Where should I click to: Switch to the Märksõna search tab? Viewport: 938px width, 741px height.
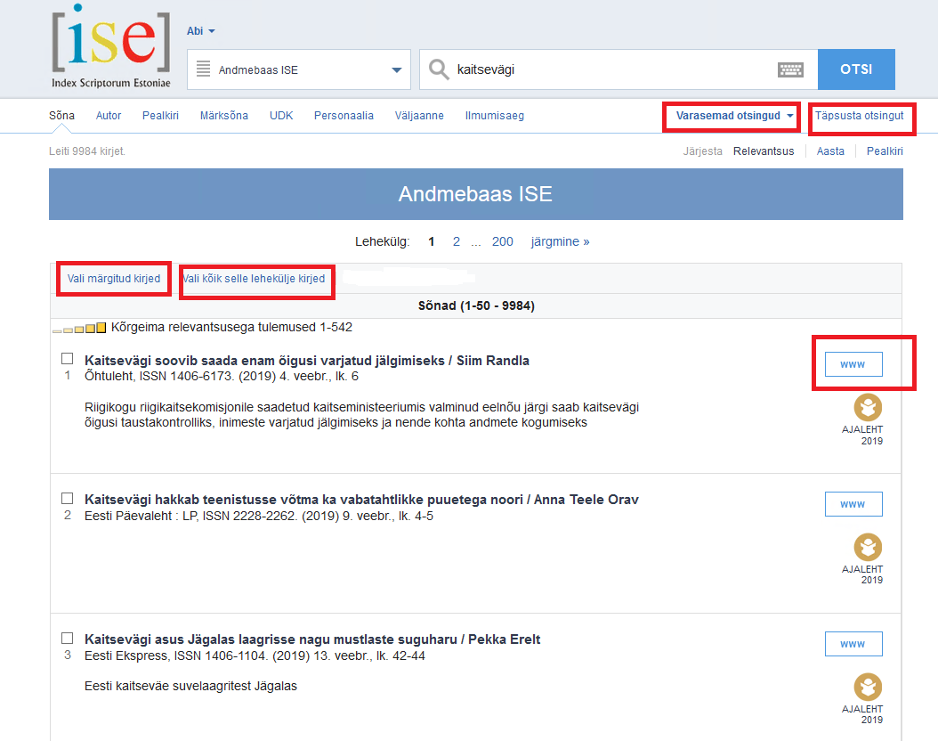(x=223, y=116)
